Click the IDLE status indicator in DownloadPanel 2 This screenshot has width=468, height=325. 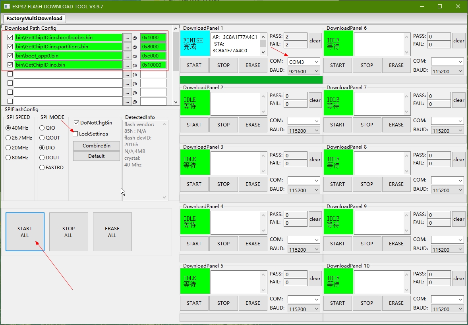tap(195, 103)
